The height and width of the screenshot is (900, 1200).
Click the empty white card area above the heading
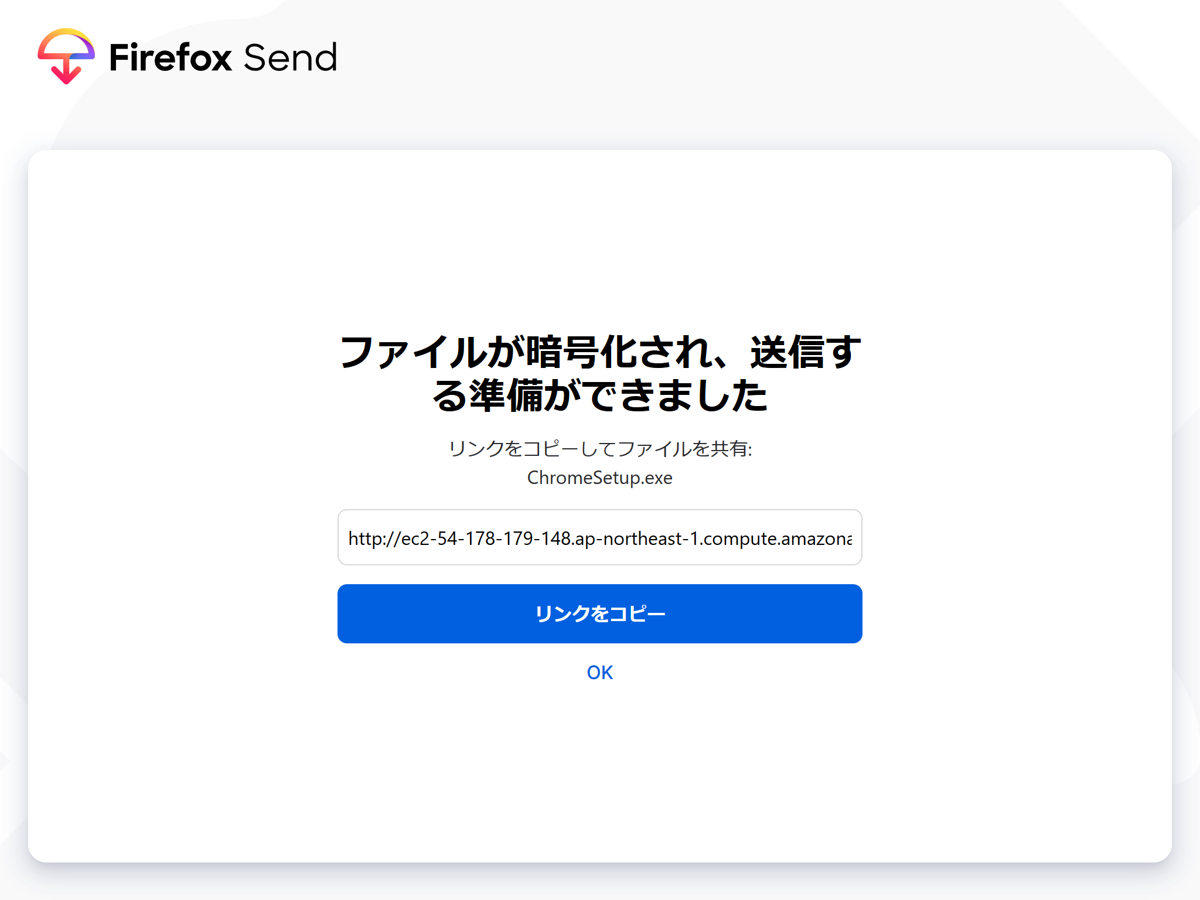(599, 234)
